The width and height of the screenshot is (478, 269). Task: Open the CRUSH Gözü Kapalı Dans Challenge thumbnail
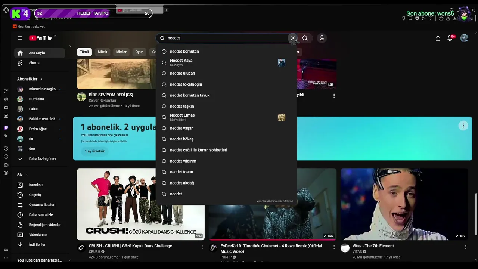[141, 204]
